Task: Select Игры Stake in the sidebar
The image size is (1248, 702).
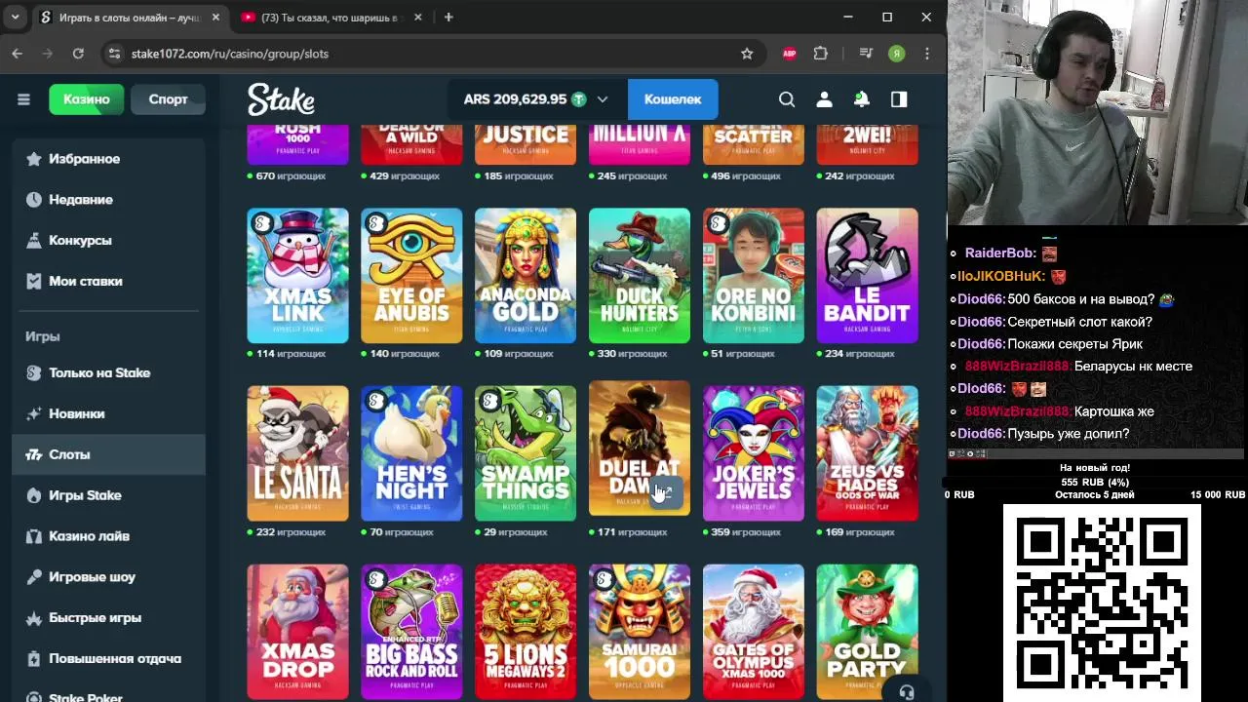Action: pyautogui.click(x=109, y=496)
